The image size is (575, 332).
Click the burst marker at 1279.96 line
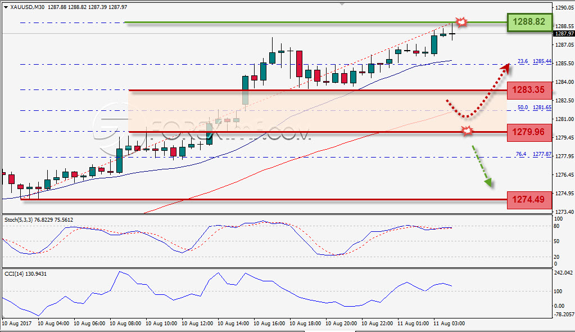pyautogui.click(x=467, y=131)
